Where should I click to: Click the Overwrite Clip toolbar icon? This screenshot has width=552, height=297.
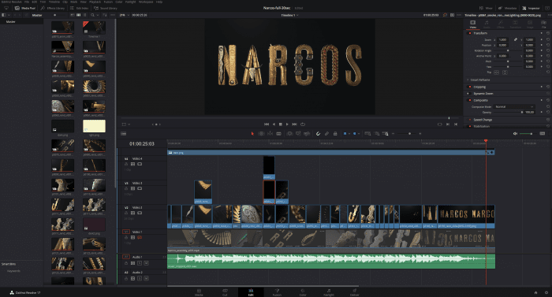coord(298,133)
